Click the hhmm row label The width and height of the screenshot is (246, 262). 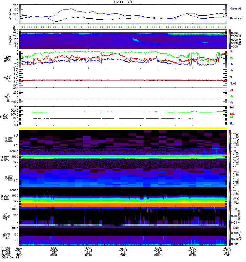coord(6,255)
